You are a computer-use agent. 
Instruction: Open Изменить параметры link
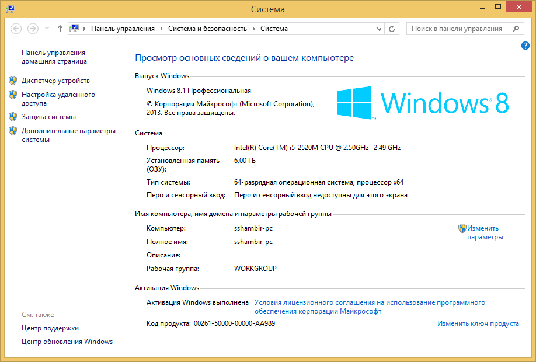484,233
